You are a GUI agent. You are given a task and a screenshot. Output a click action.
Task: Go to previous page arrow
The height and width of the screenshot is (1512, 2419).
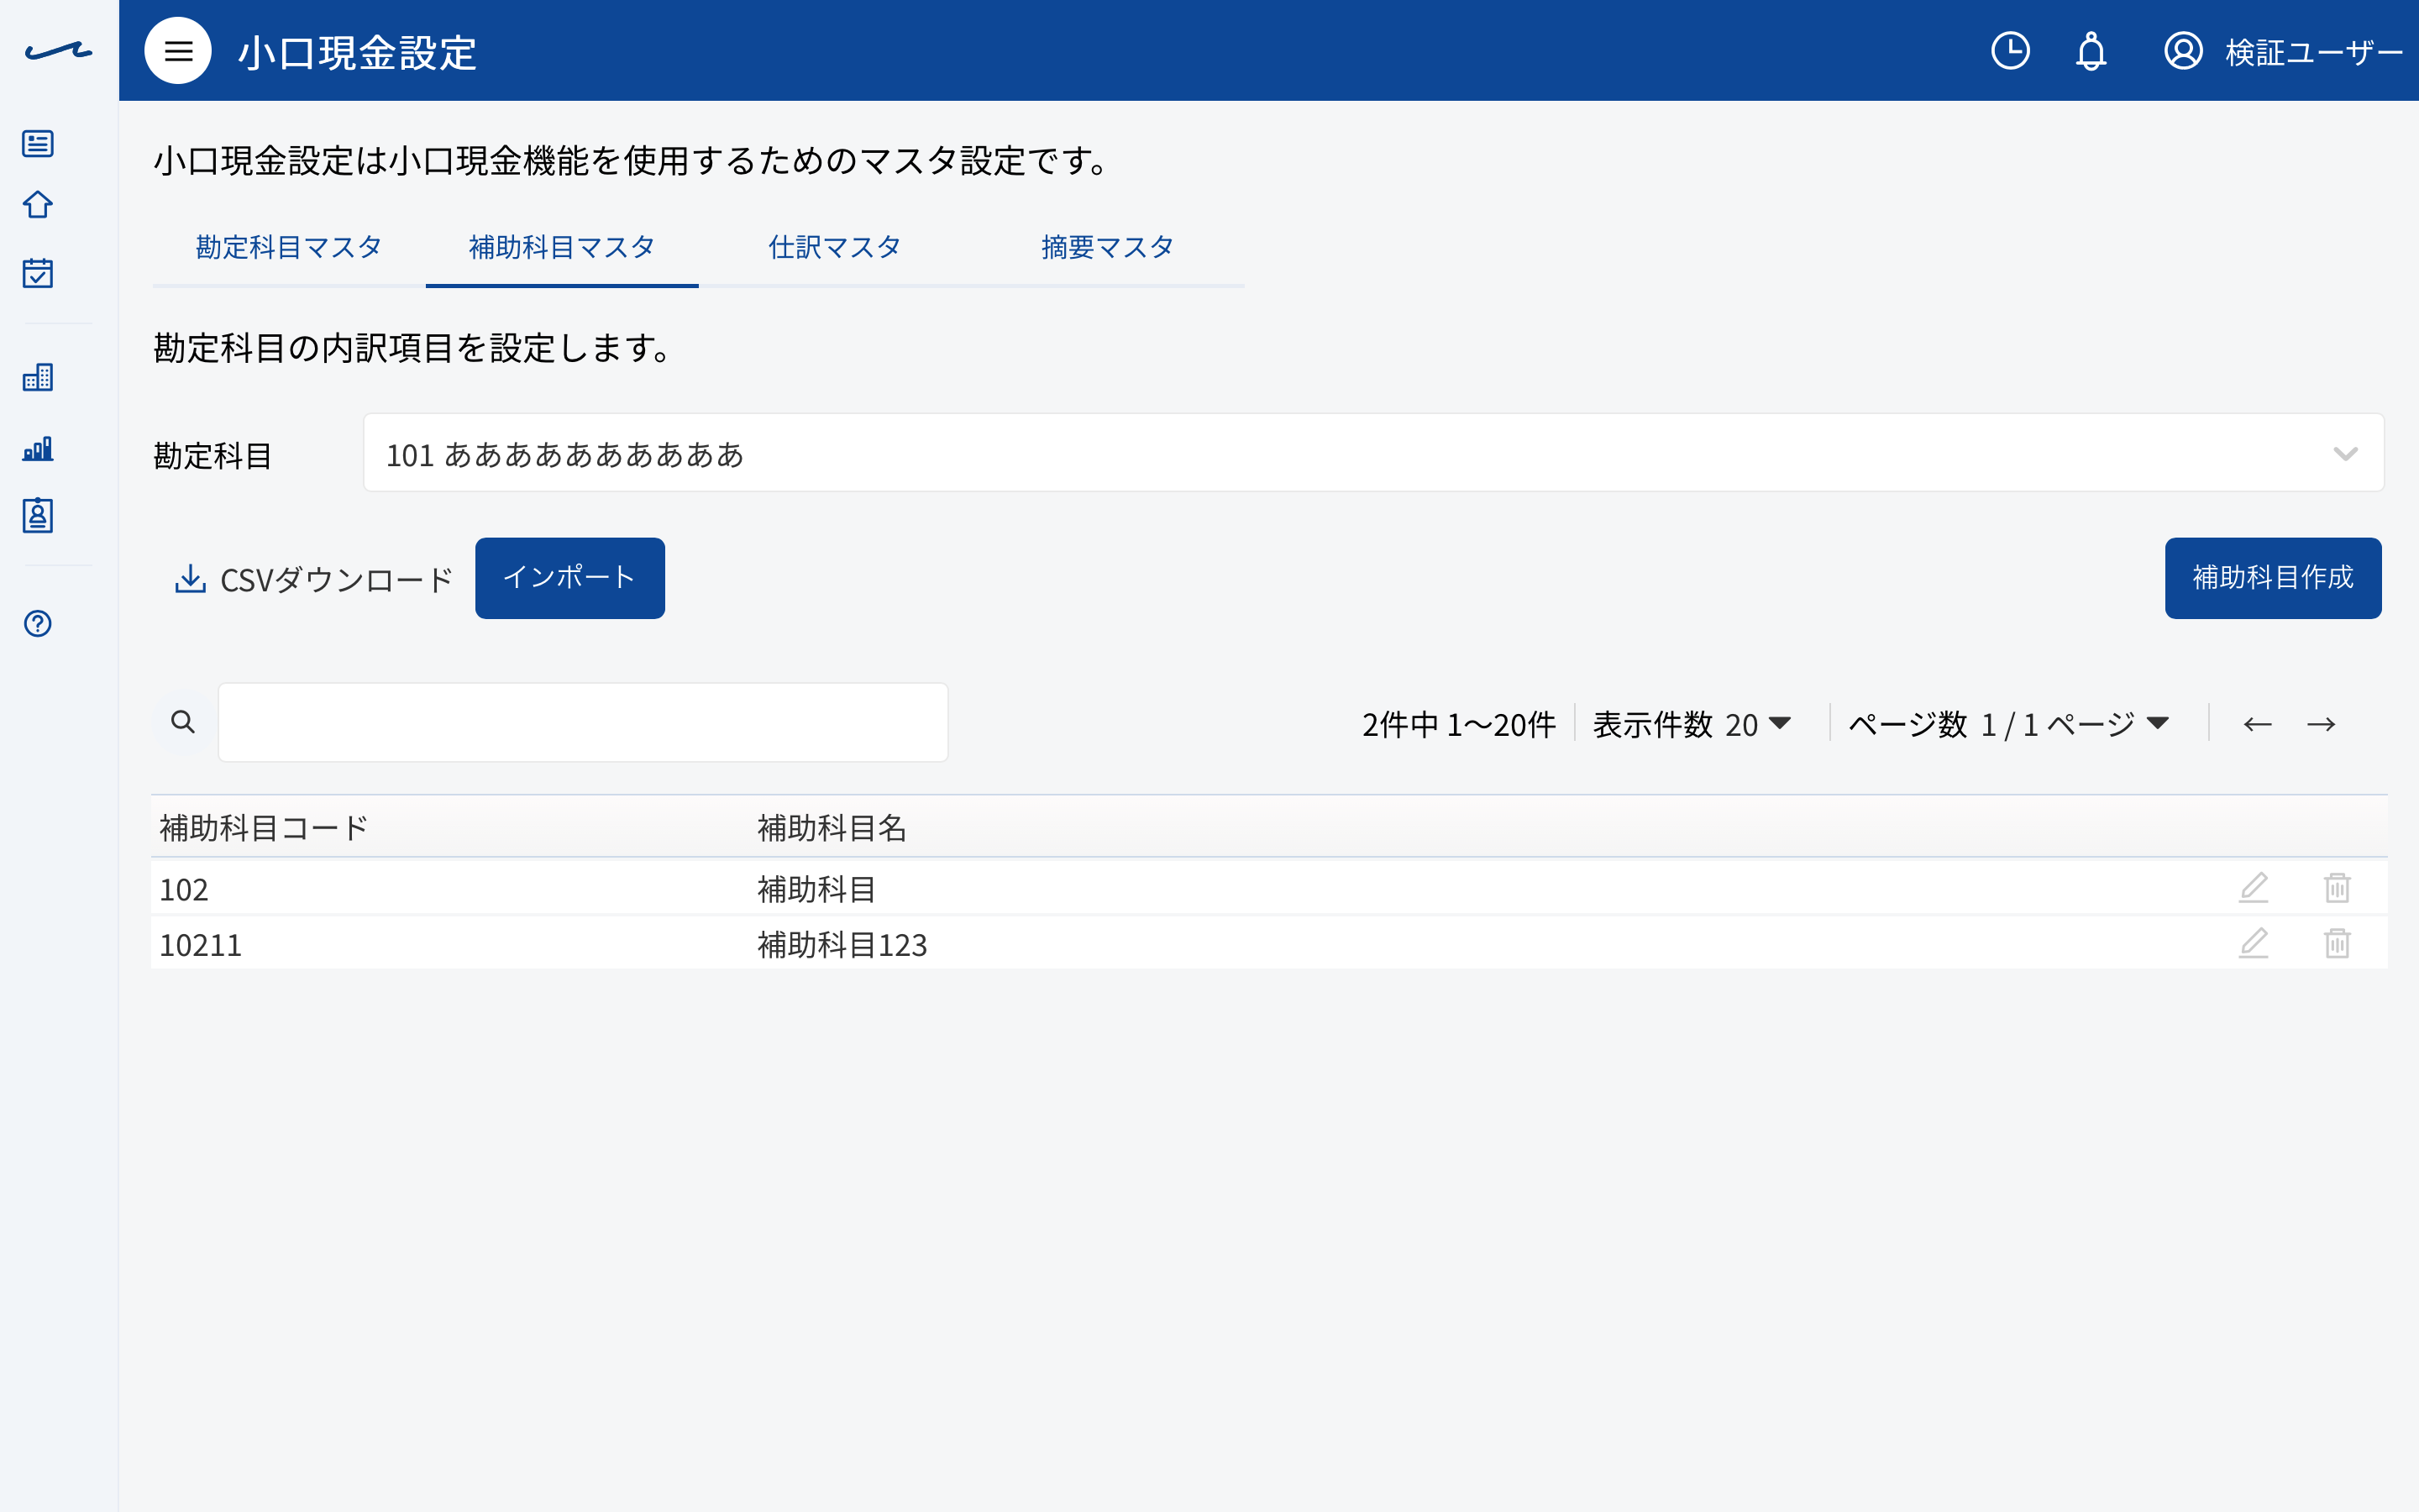coord(2258,724)
